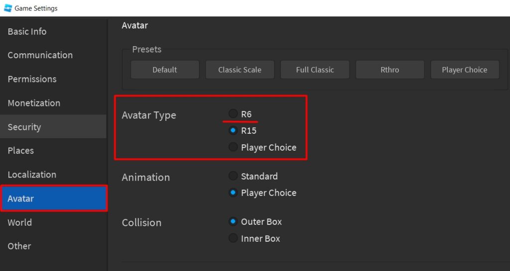This screenshot has height=271, width=510.
Task: Click the Avatar Type label text
Action: [149, 115]
